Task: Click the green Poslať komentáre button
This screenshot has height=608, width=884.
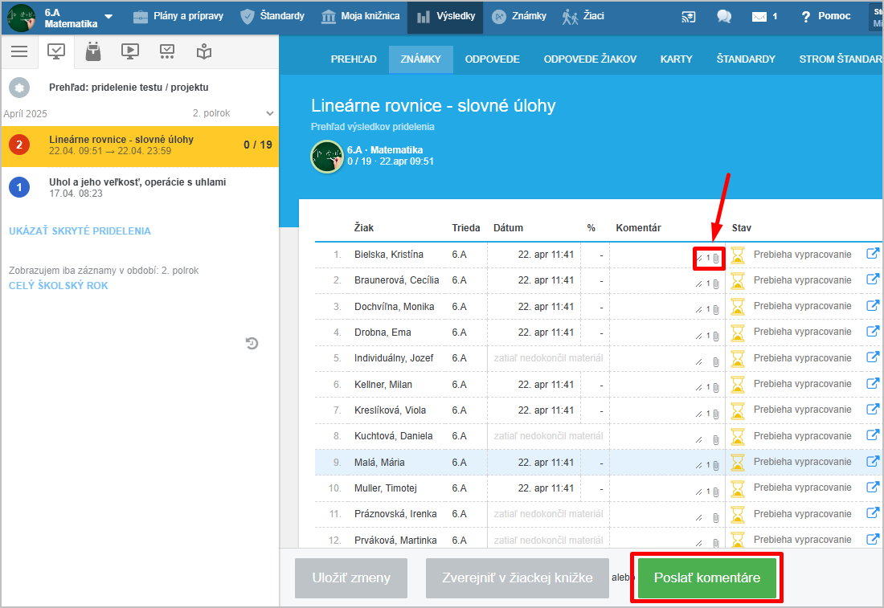Action: pos(707,578)
